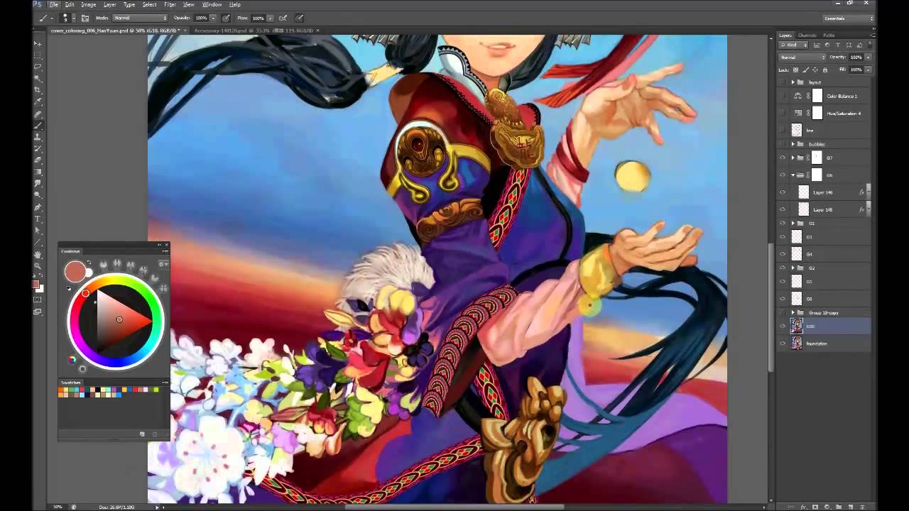The width and height of the screenshot is (909, 511).
Task: Expand the G1 group
Action: tap(793, 223)
